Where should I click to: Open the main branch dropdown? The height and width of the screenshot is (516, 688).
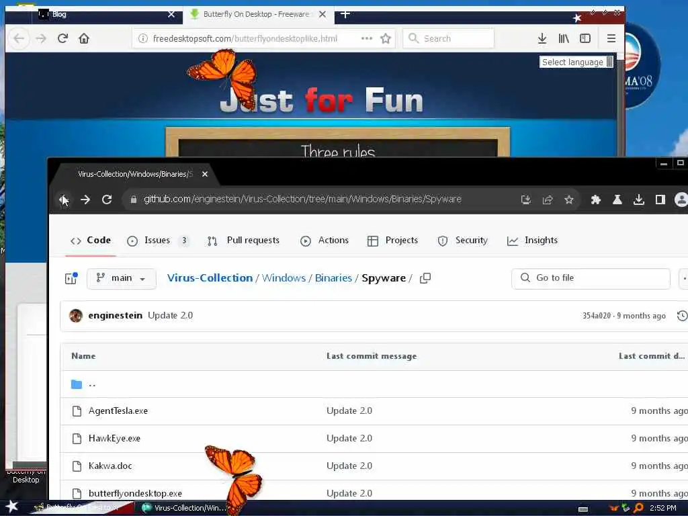click(122, 278)
